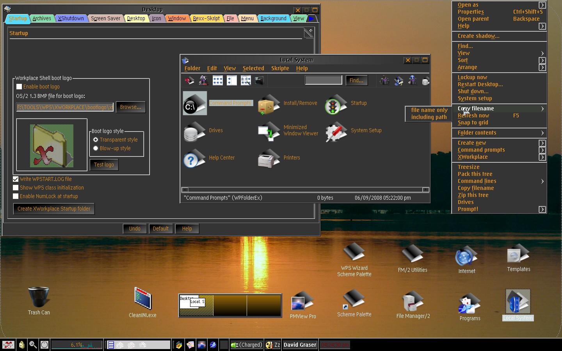Open the Help Center icon
The width and height of the screenshot is (562, 351).
(x=194, y=158)
